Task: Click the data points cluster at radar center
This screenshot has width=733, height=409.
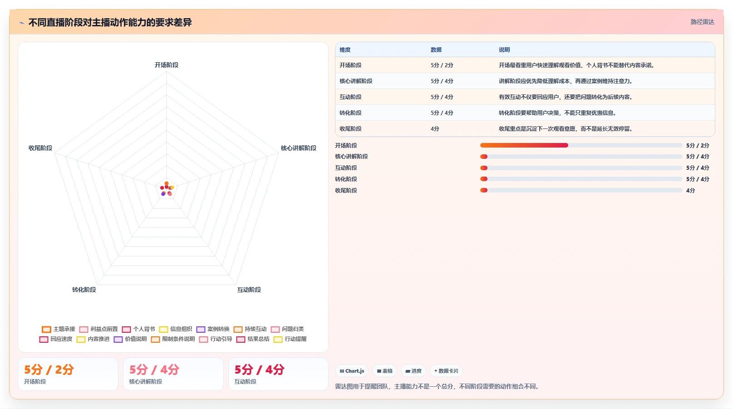Action: [x=167, y=189]
